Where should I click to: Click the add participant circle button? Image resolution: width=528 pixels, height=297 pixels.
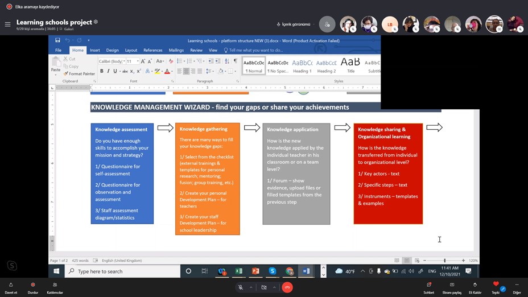[327, 24]
